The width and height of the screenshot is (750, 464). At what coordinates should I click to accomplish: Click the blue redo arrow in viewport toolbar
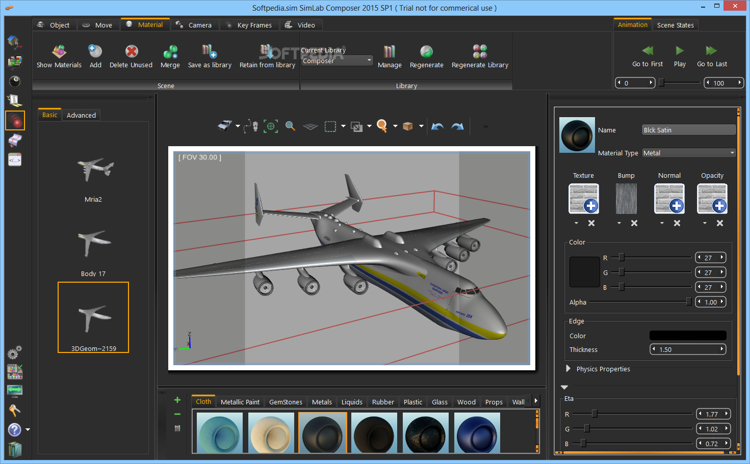(x=457, y=126)
